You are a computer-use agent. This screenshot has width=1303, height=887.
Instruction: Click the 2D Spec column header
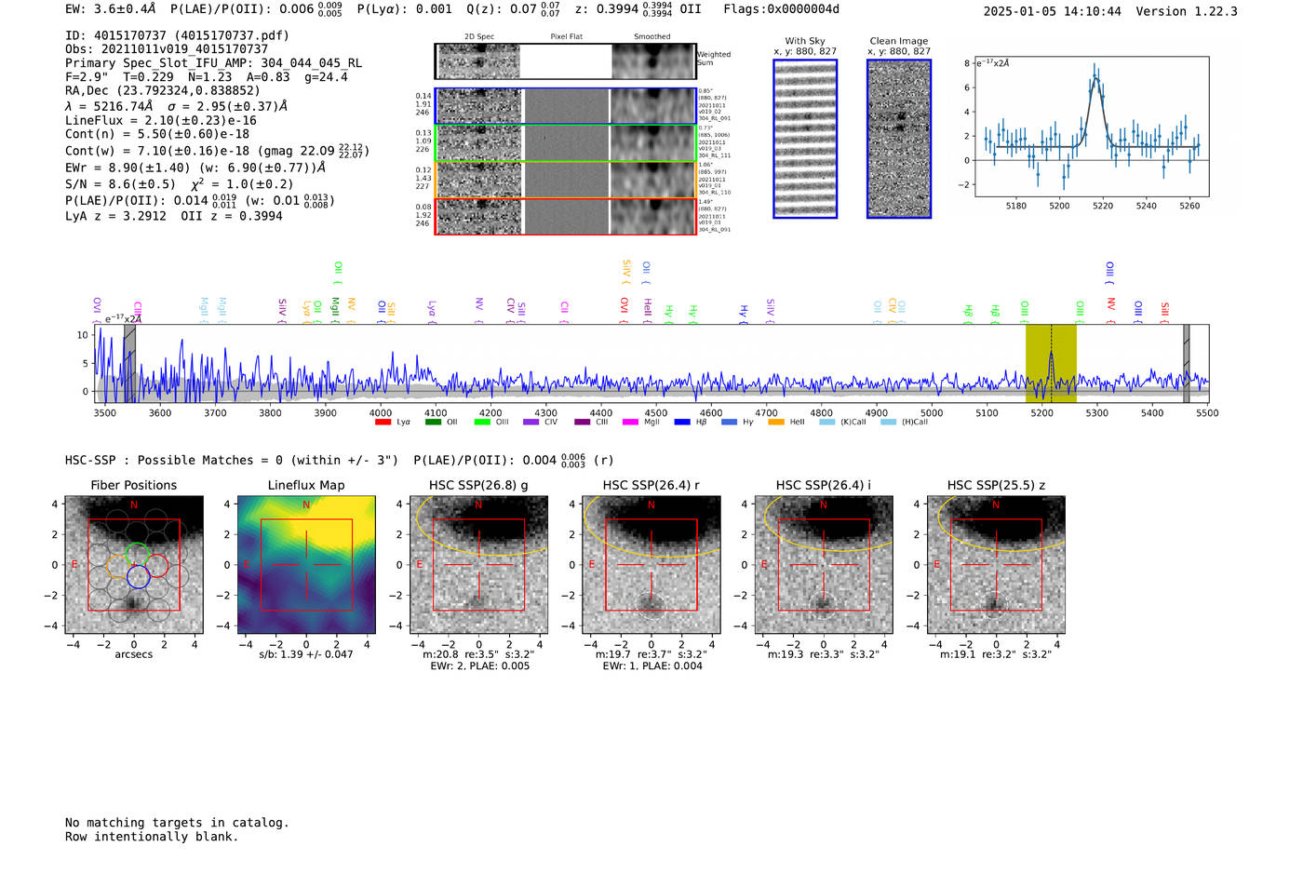[x=479, y=37]
